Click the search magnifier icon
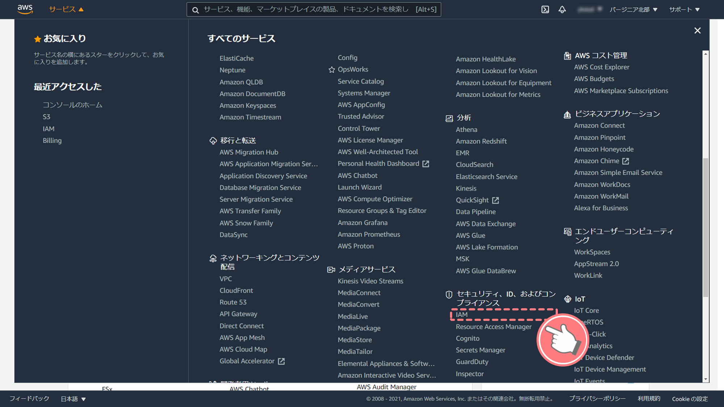 [195, 10]
